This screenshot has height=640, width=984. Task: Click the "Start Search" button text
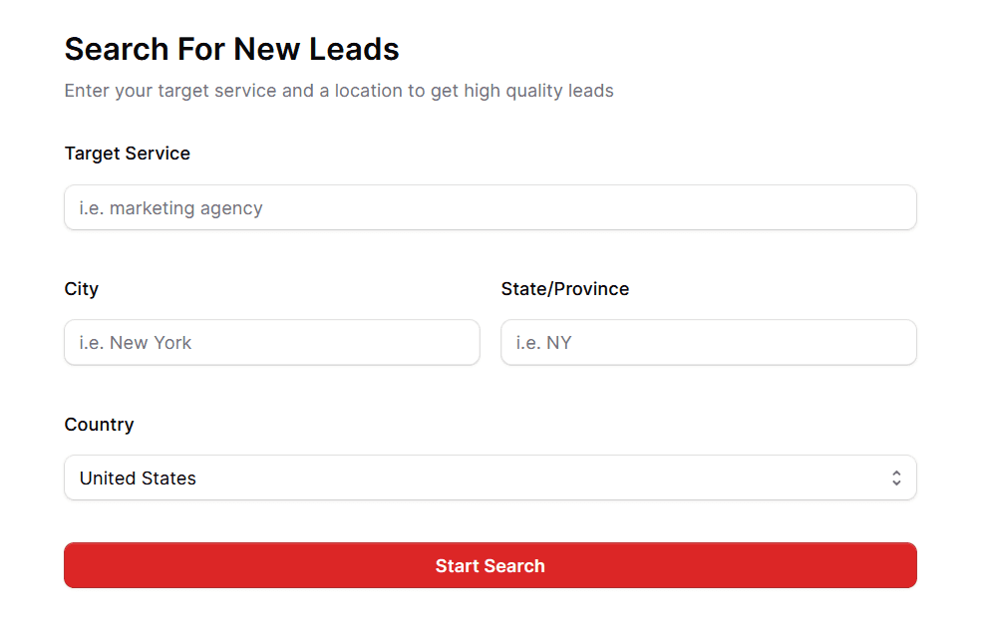[490, 566]
